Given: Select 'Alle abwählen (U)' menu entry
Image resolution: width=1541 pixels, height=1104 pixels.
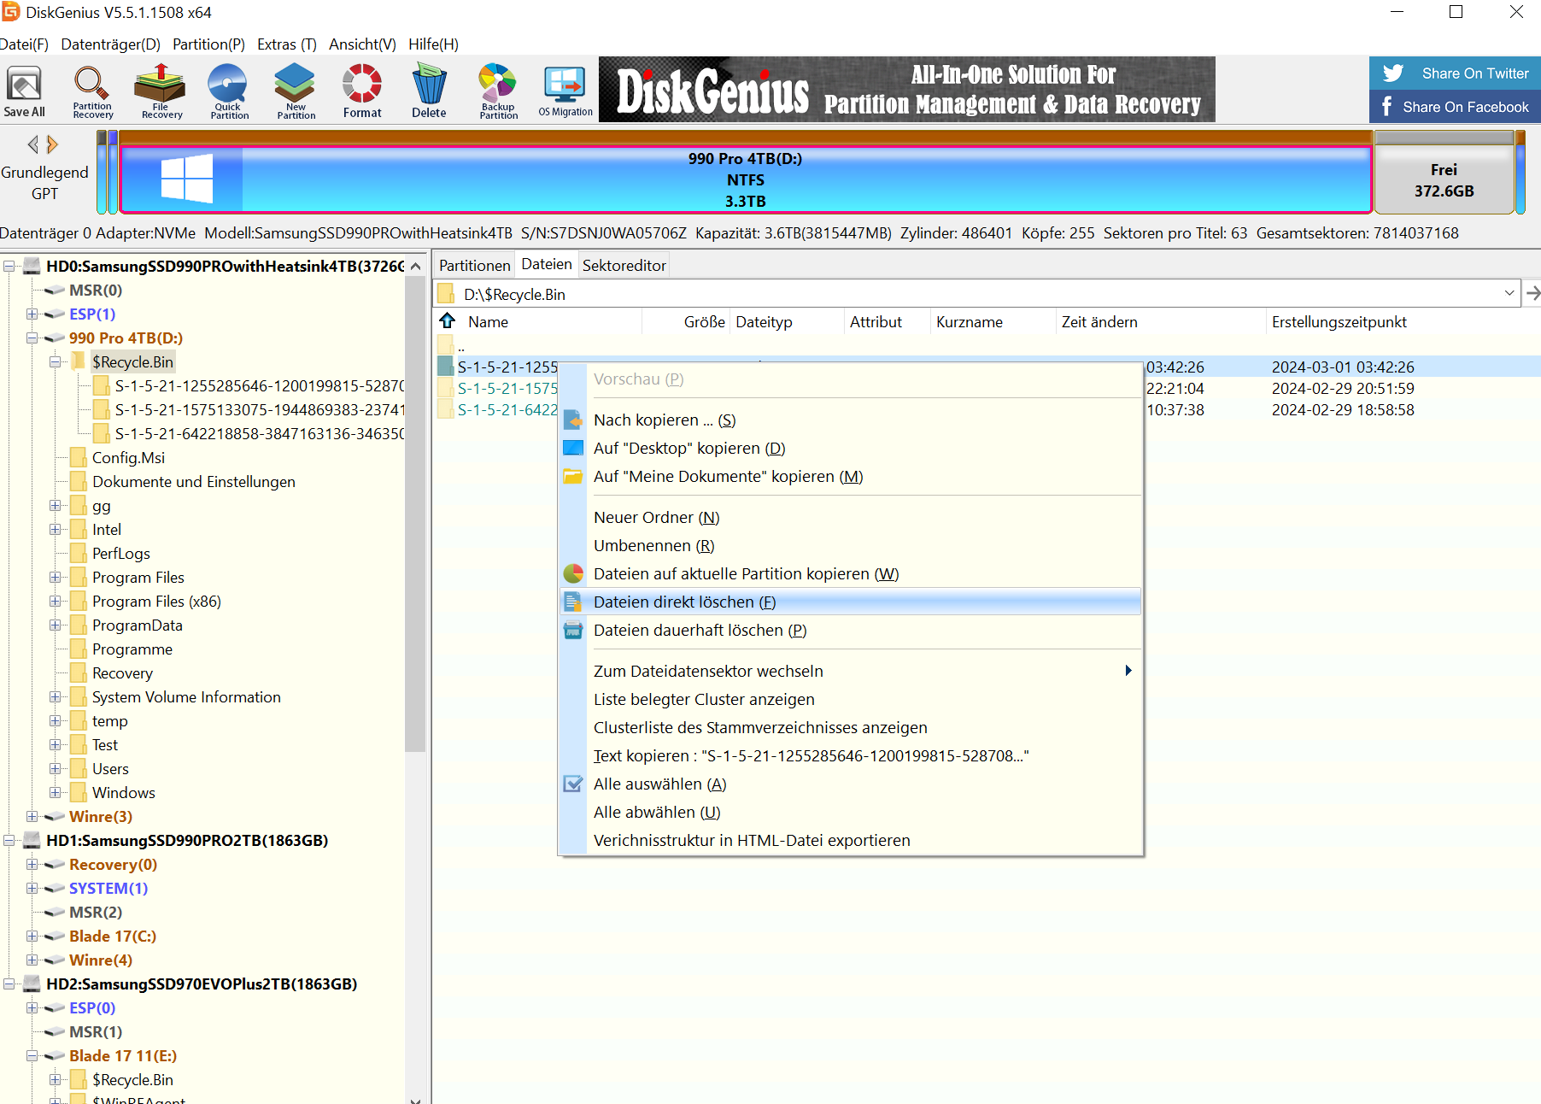Looking at the screenshot, I should 851,812.
